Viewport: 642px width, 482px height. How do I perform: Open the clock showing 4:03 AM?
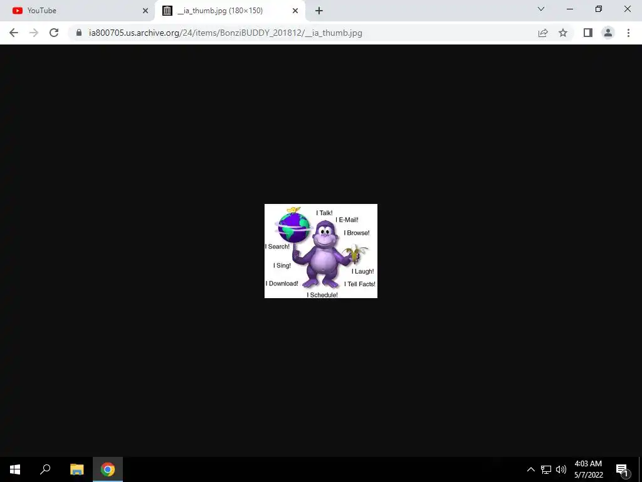(588, 469)
